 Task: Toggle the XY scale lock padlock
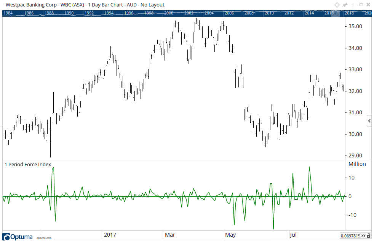pyautogui.click(x=369, y=236)
